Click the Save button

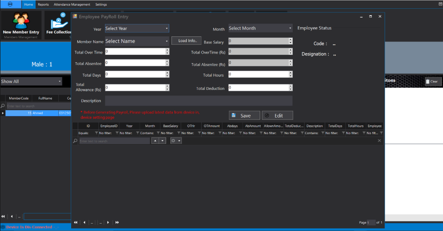click(x=244, y=115)
